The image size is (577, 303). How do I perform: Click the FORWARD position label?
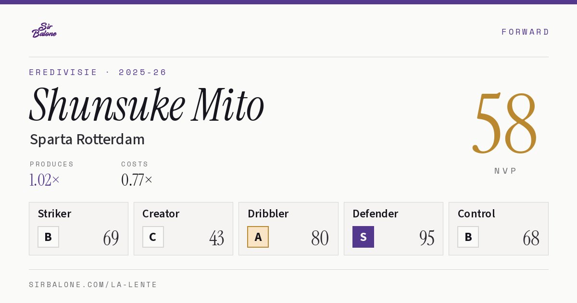click(525, 32)
